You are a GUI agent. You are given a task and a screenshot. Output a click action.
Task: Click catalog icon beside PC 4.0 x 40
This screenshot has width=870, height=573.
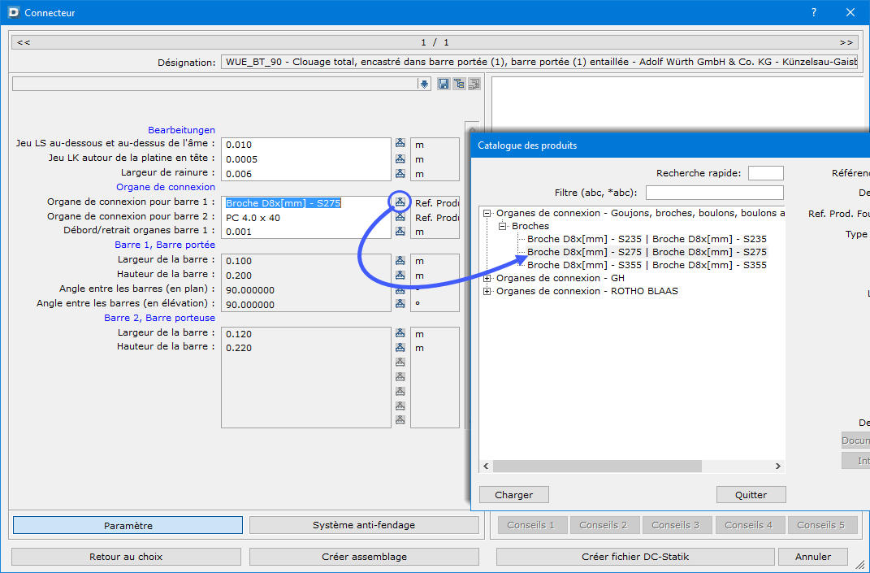[x=400, y=217]
